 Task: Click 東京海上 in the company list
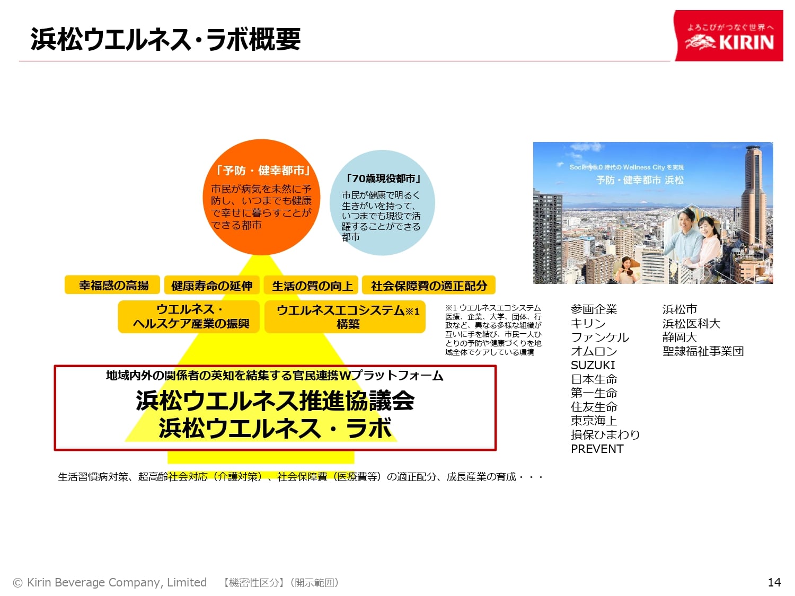point(594,421)
